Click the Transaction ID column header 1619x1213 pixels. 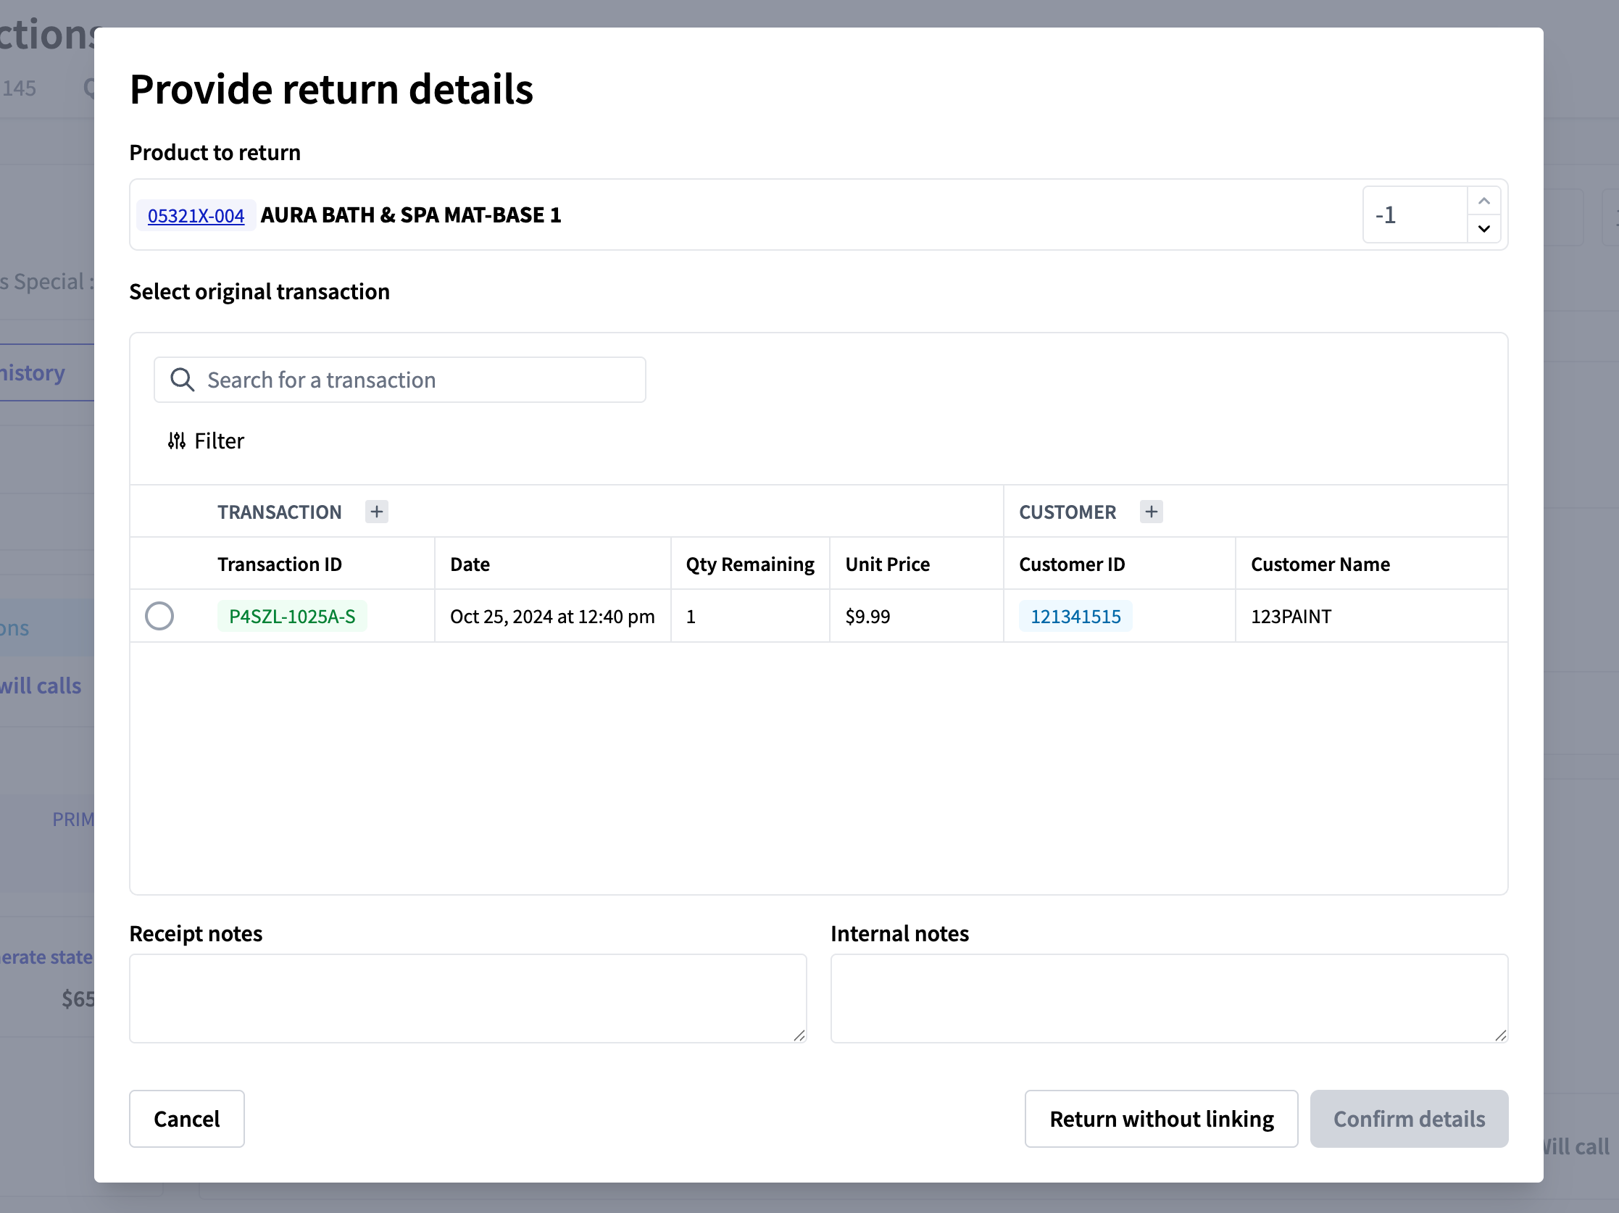coord(280,564)
